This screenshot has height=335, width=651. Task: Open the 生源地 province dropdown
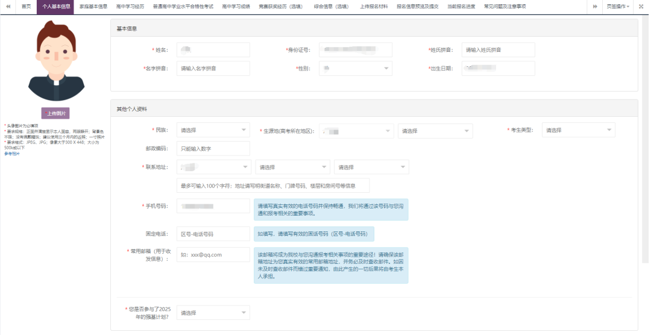click(x=356, y=131)
